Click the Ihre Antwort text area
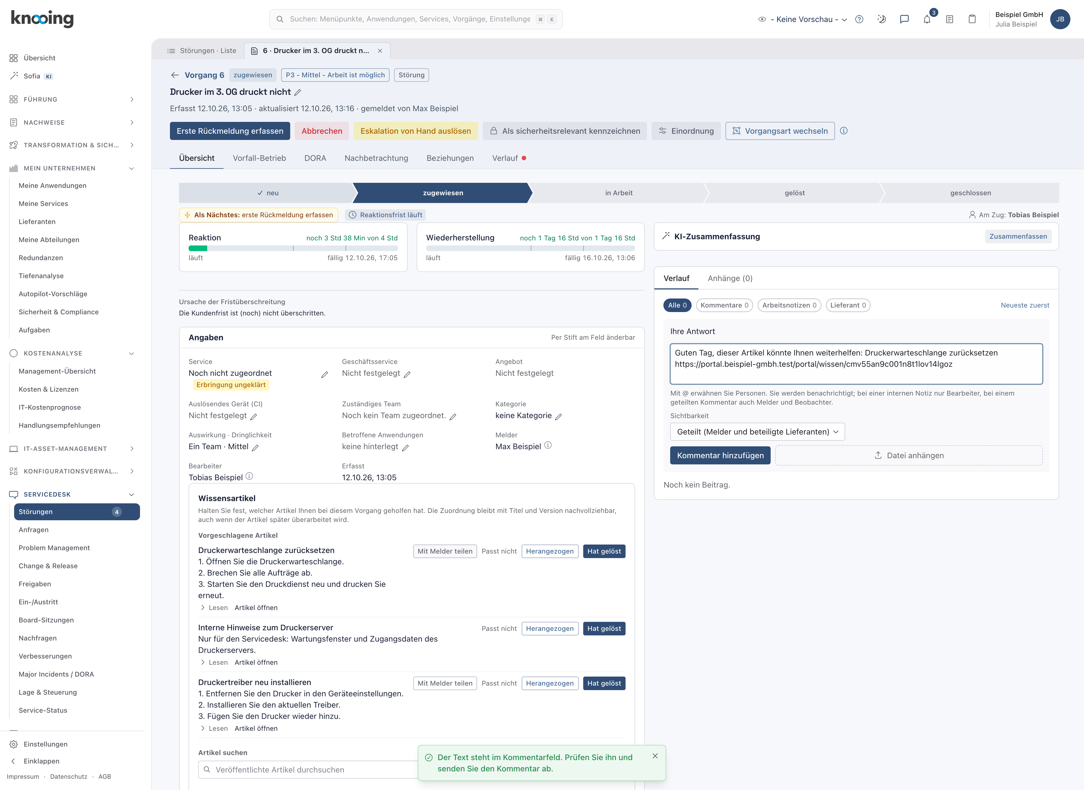Image resolution: width=1084 pixels, height=790 pixels. (x=856, y=364)
